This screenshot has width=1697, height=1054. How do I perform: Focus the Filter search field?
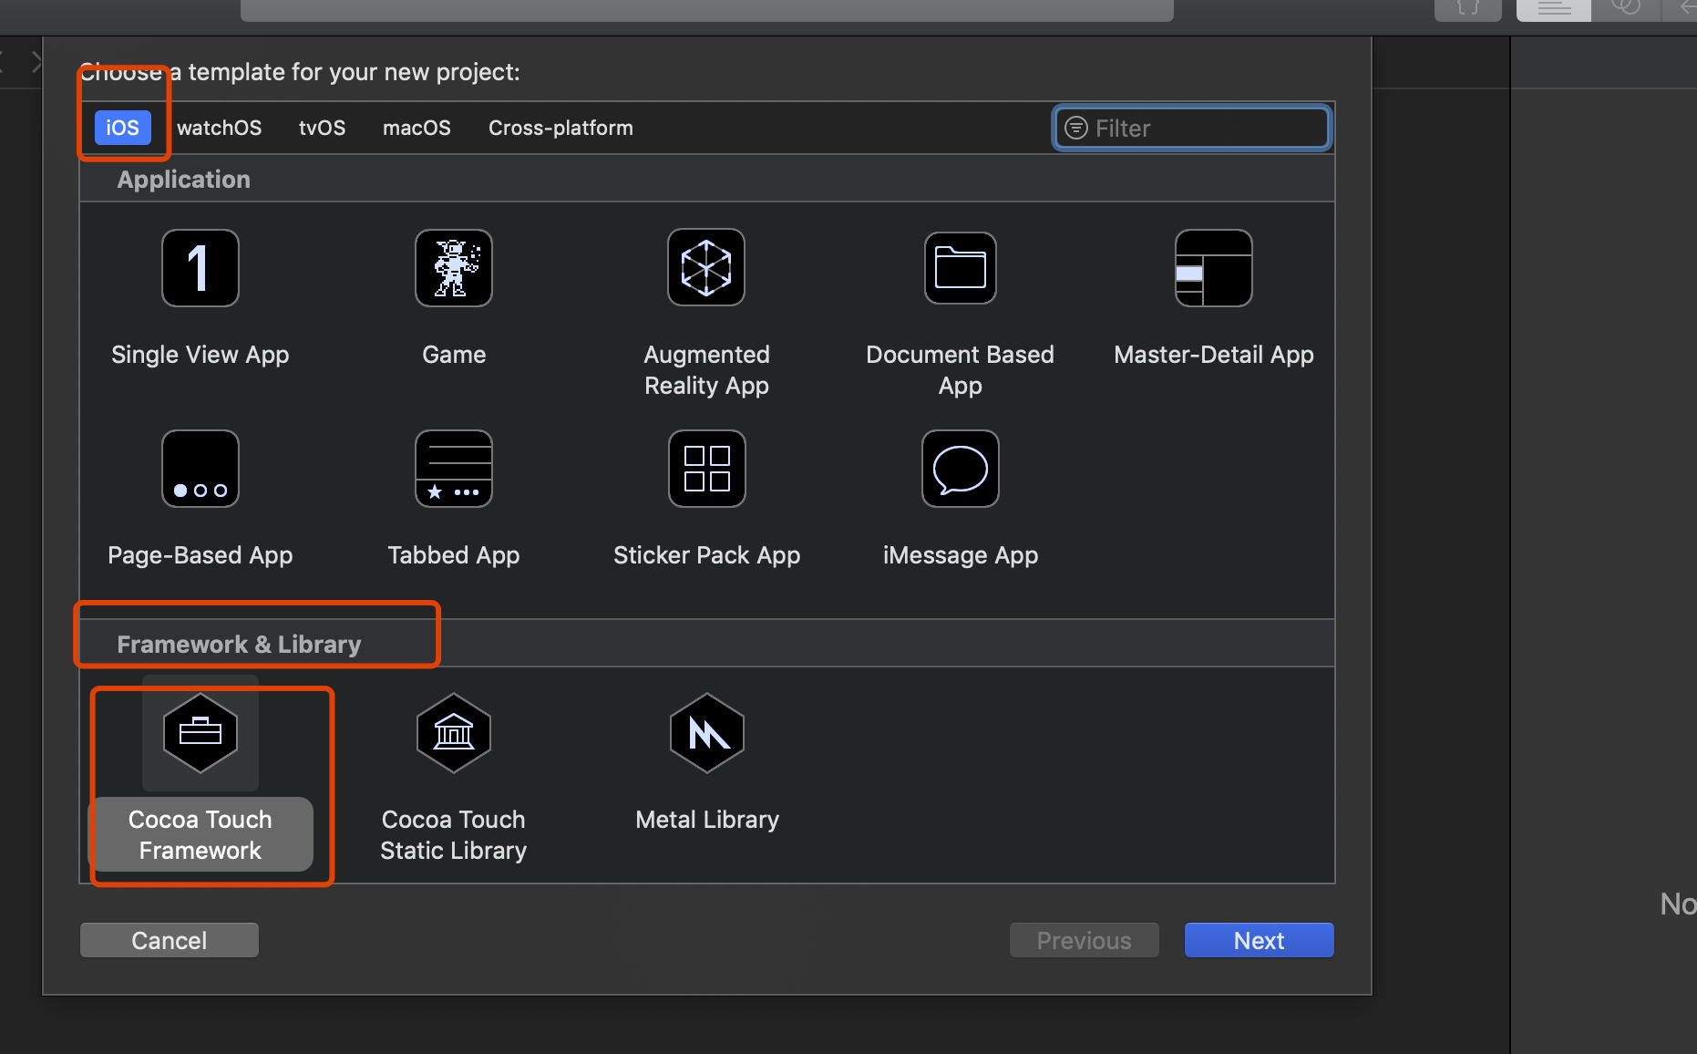point(1192,128)
